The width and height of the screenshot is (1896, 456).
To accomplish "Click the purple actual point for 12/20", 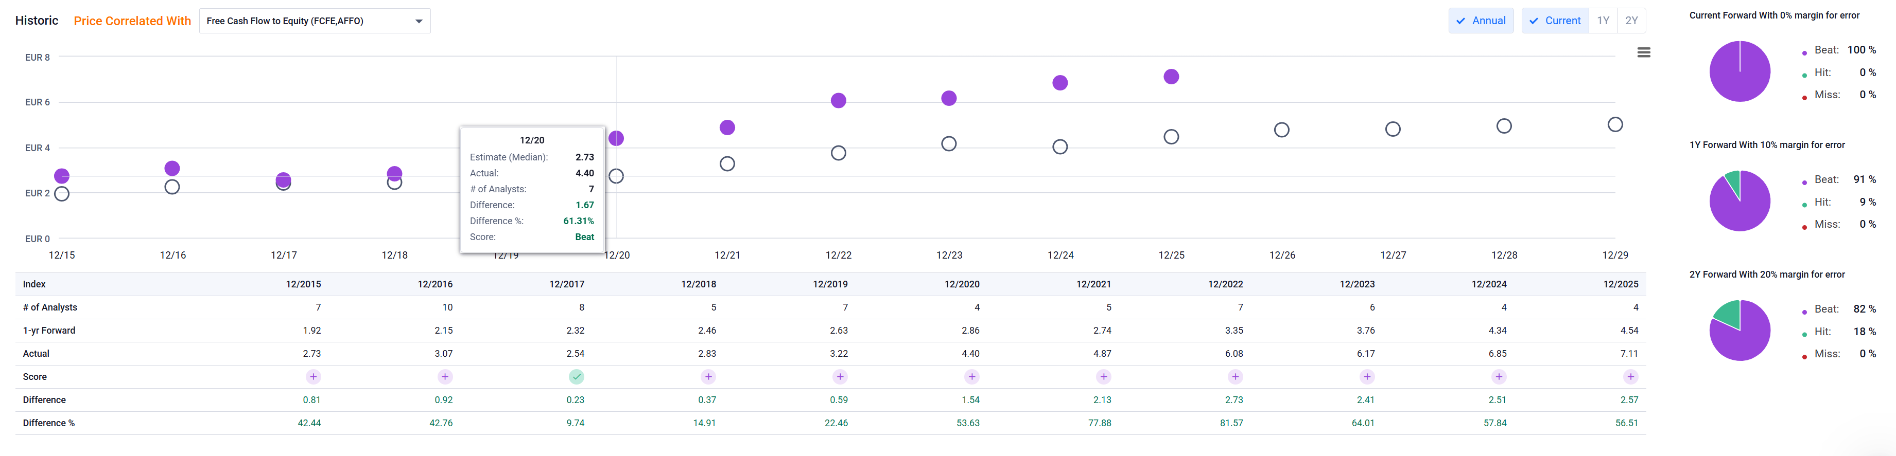I will [617, 138].
